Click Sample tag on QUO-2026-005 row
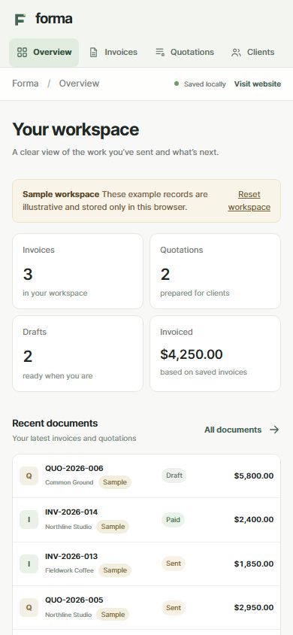Viewport: 293px width, 635px height. pos(113,615)
